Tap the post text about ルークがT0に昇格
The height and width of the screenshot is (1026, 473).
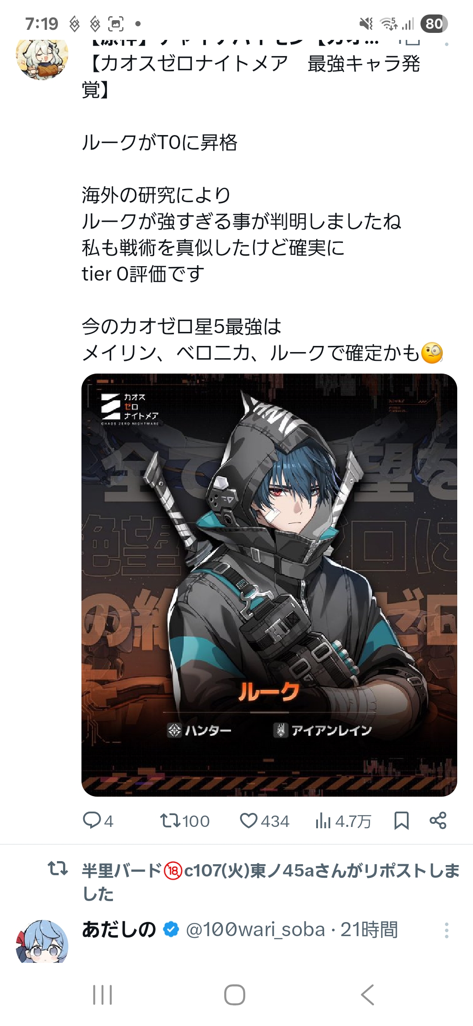[159, 142]
